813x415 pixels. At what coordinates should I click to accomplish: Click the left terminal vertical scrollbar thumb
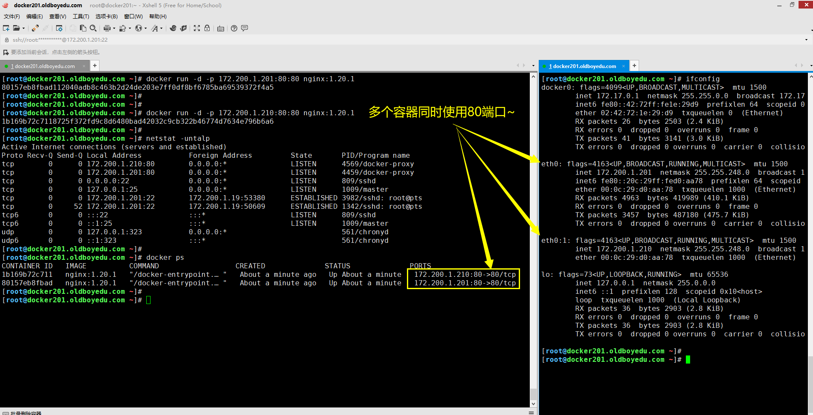click(533, 394)
